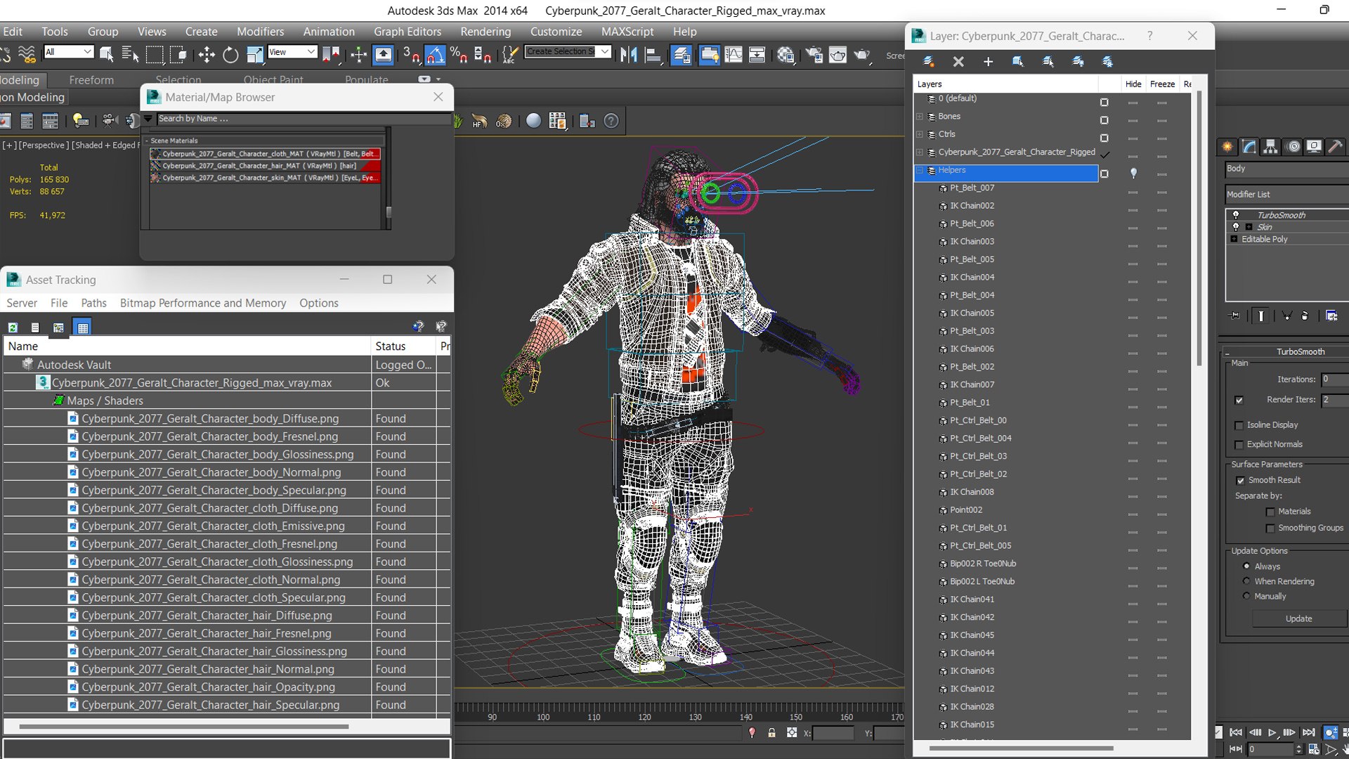Click the Mirror tool icon
Image resolution: width=1349 pixels, height=759 pixels.
629,54
